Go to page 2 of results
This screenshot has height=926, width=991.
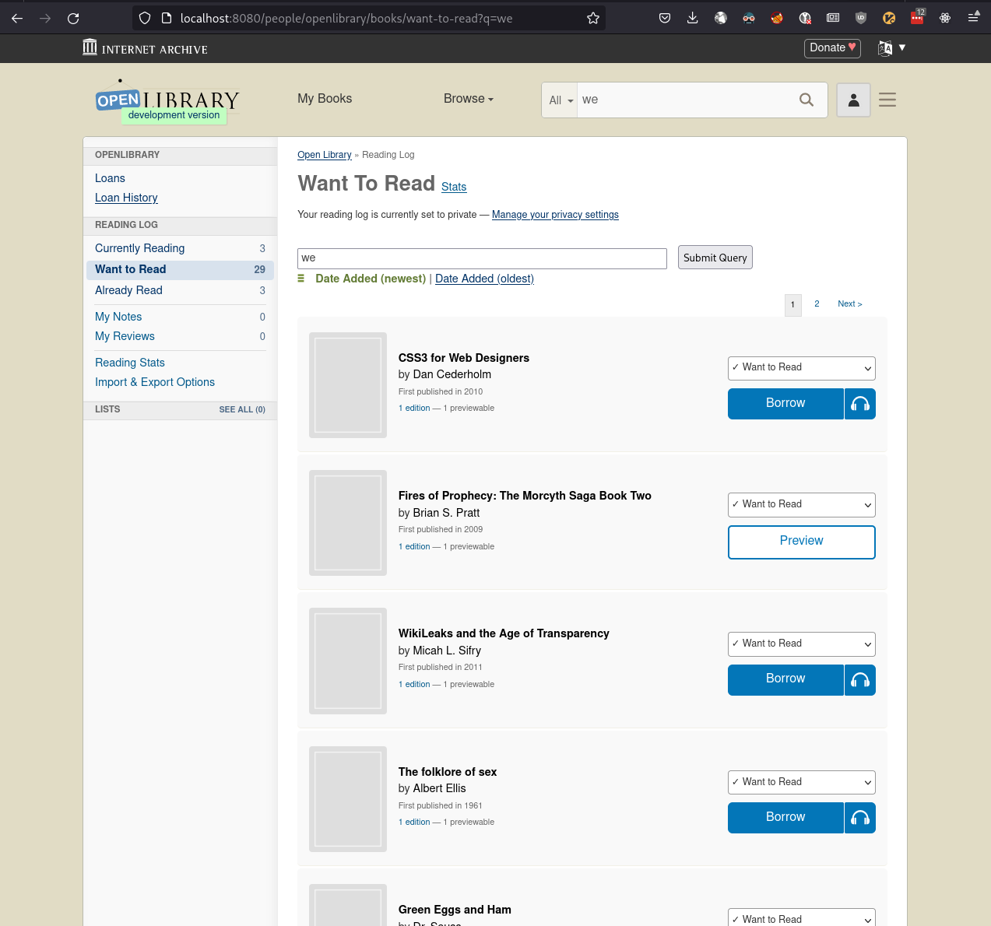pyautogui.click(x=817, y=304)
